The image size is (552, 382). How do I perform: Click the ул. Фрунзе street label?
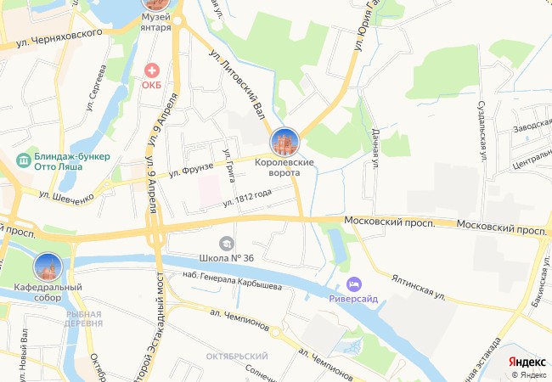(191, 170)
